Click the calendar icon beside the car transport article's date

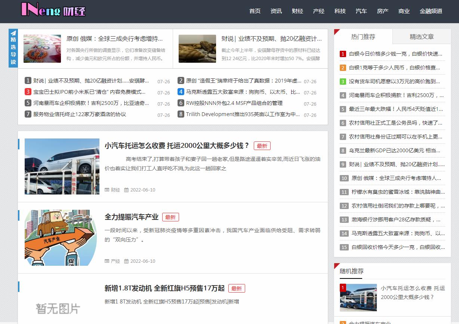126,190
